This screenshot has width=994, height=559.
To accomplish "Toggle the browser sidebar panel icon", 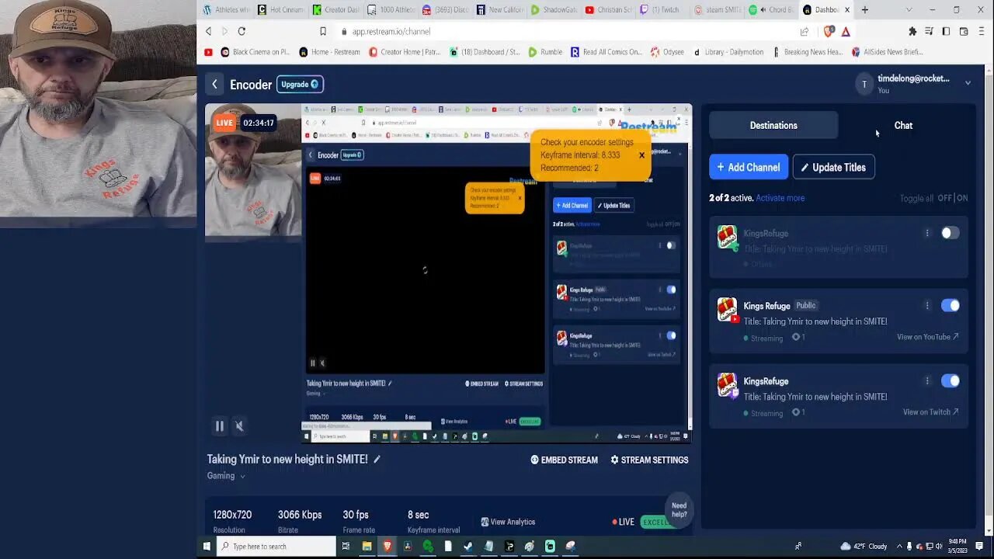I will click(946, 31).
